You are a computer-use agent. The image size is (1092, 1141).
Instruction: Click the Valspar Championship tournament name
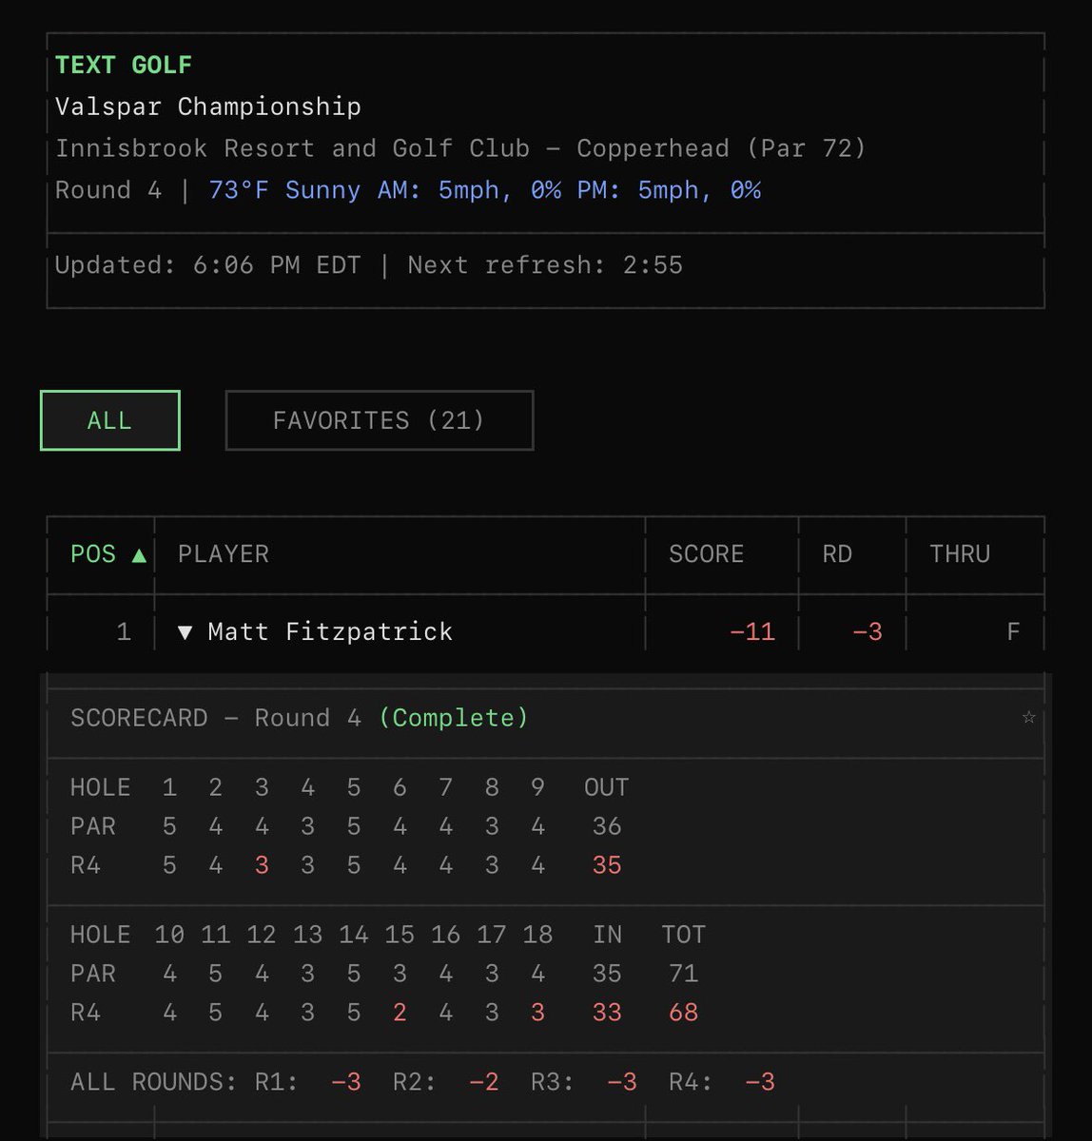[x=208, y=106]
